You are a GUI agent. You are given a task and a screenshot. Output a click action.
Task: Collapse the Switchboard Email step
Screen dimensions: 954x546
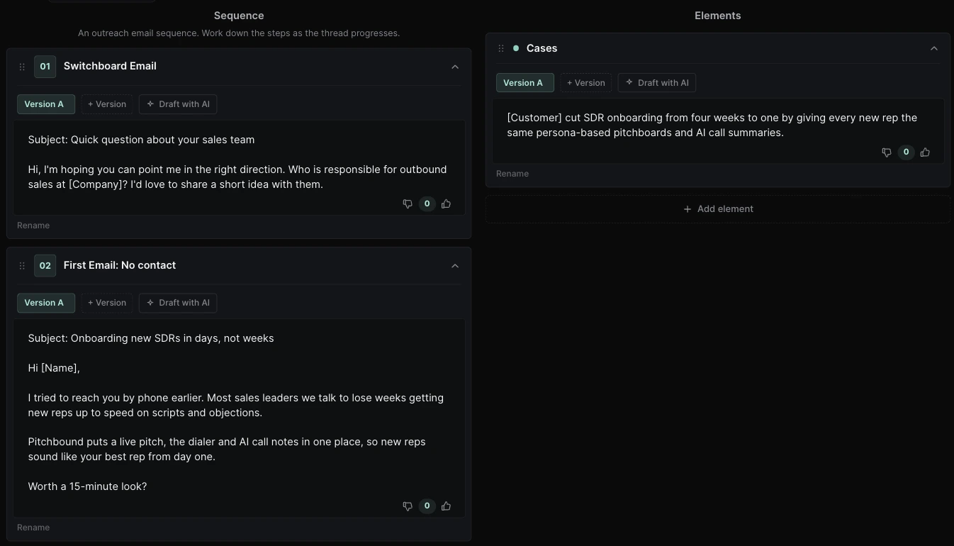click(x=455, y=67)
